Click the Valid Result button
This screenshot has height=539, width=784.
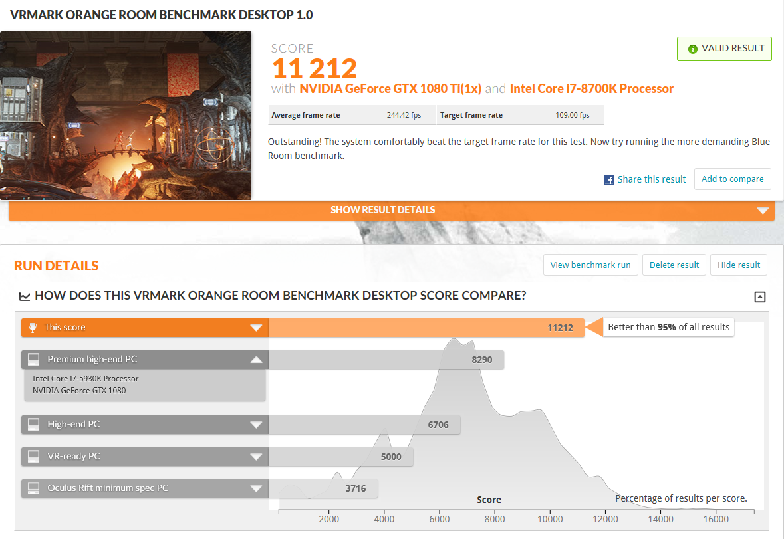click(724, 49)
